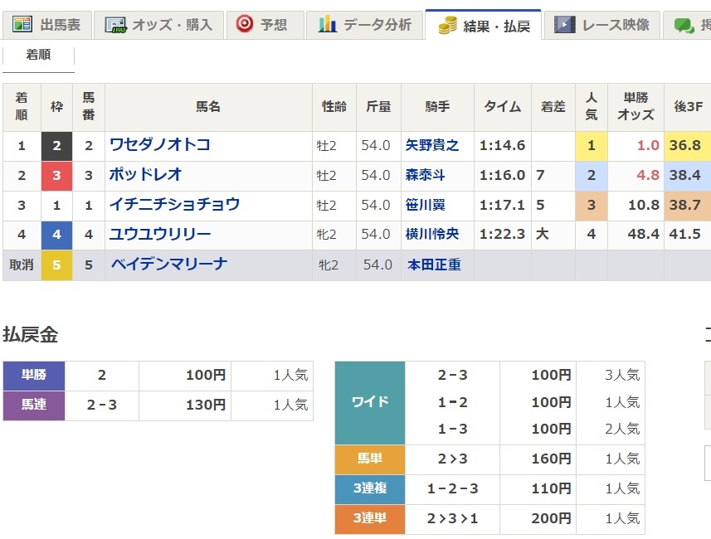Open horse ワセダノオトコ page

click(x=160, y=145)
